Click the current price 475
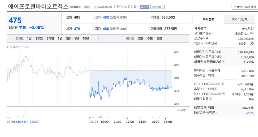Screen dimensions: 258x137 [x=15, y=21]
